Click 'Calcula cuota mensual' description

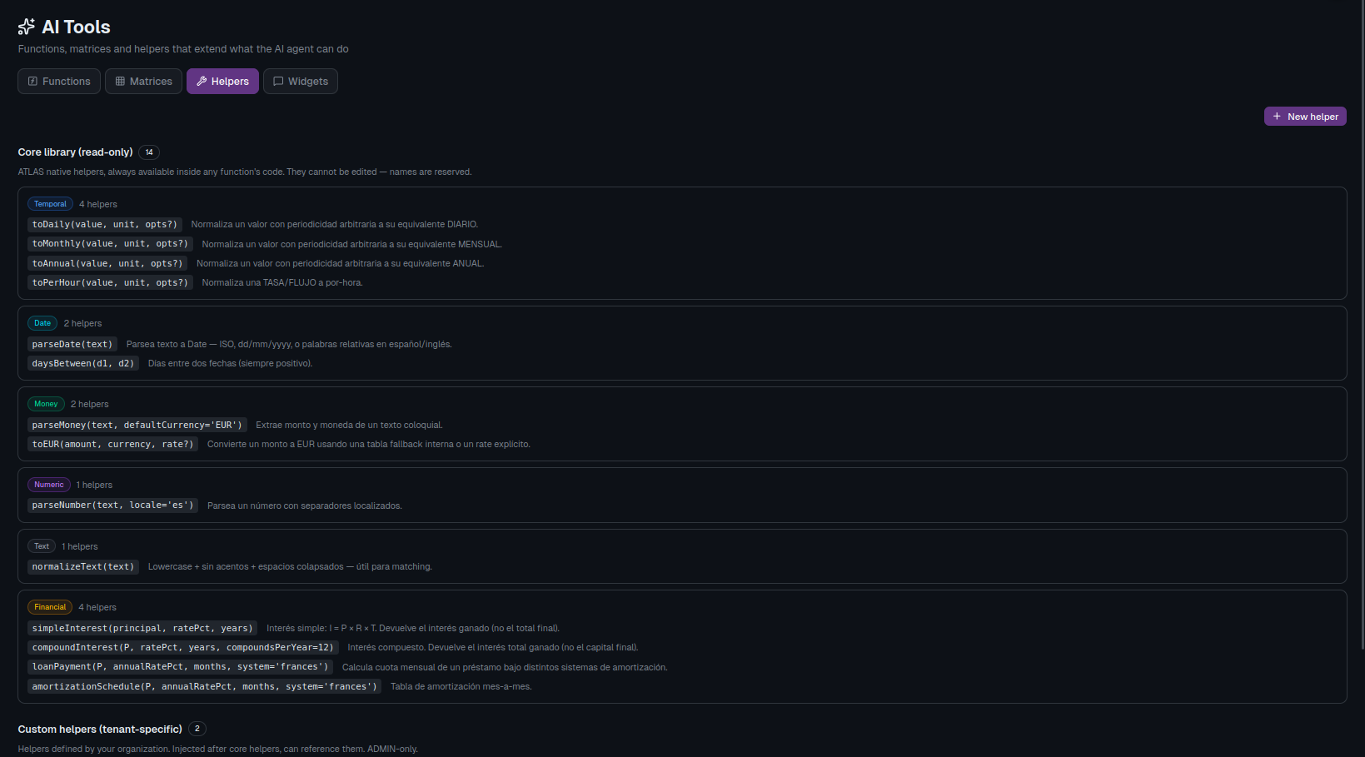505,668
